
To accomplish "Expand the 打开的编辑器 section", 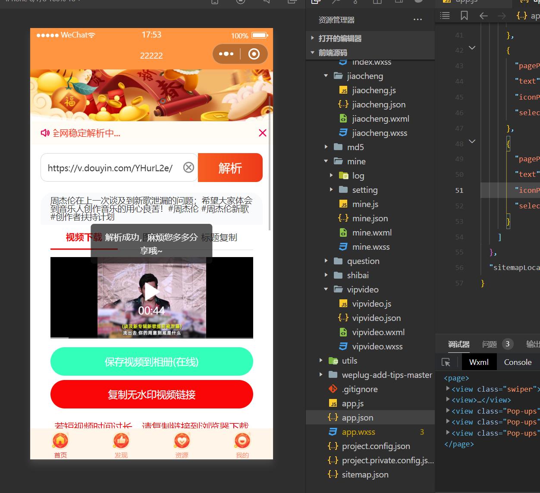I will click(312, 38).
